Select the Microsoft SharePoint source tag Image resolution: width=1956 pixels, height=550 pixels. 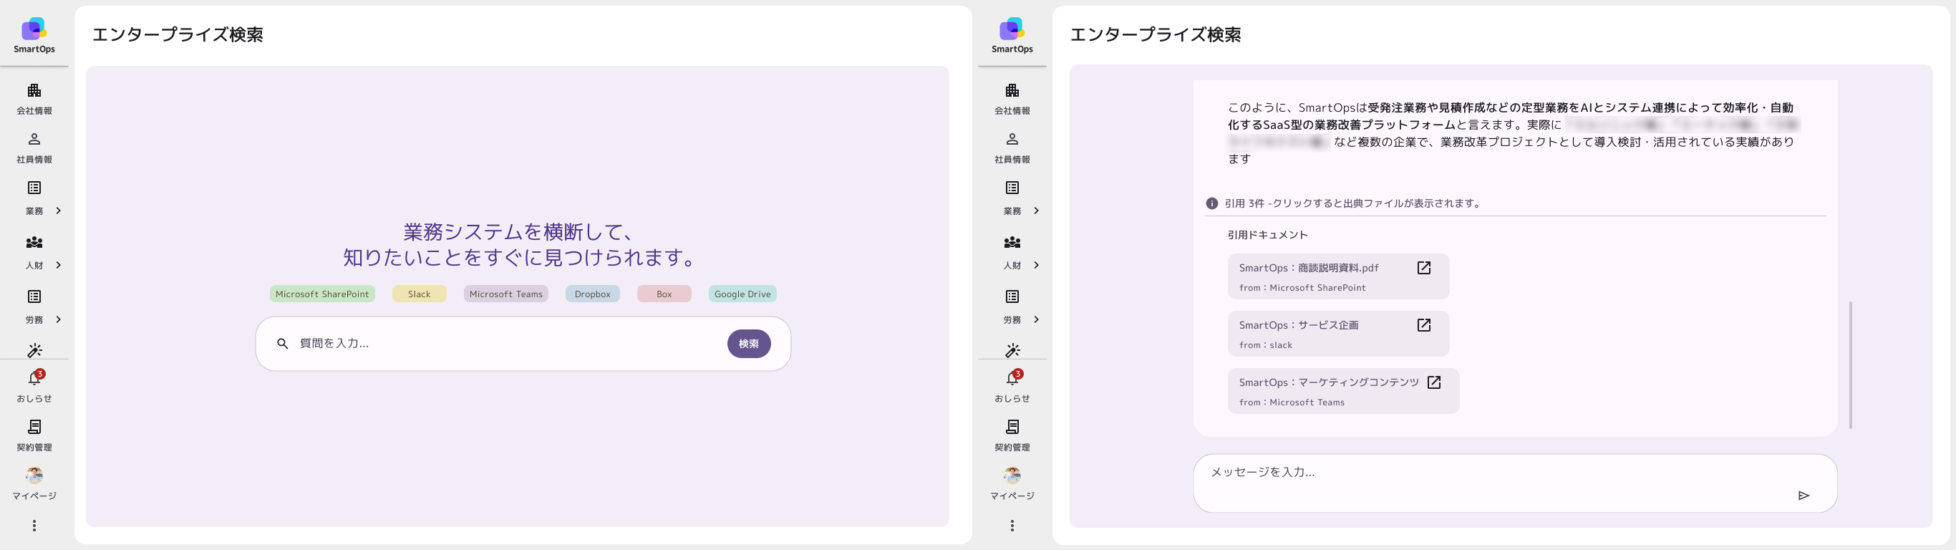pyautogui.click(x=322, y=294)
